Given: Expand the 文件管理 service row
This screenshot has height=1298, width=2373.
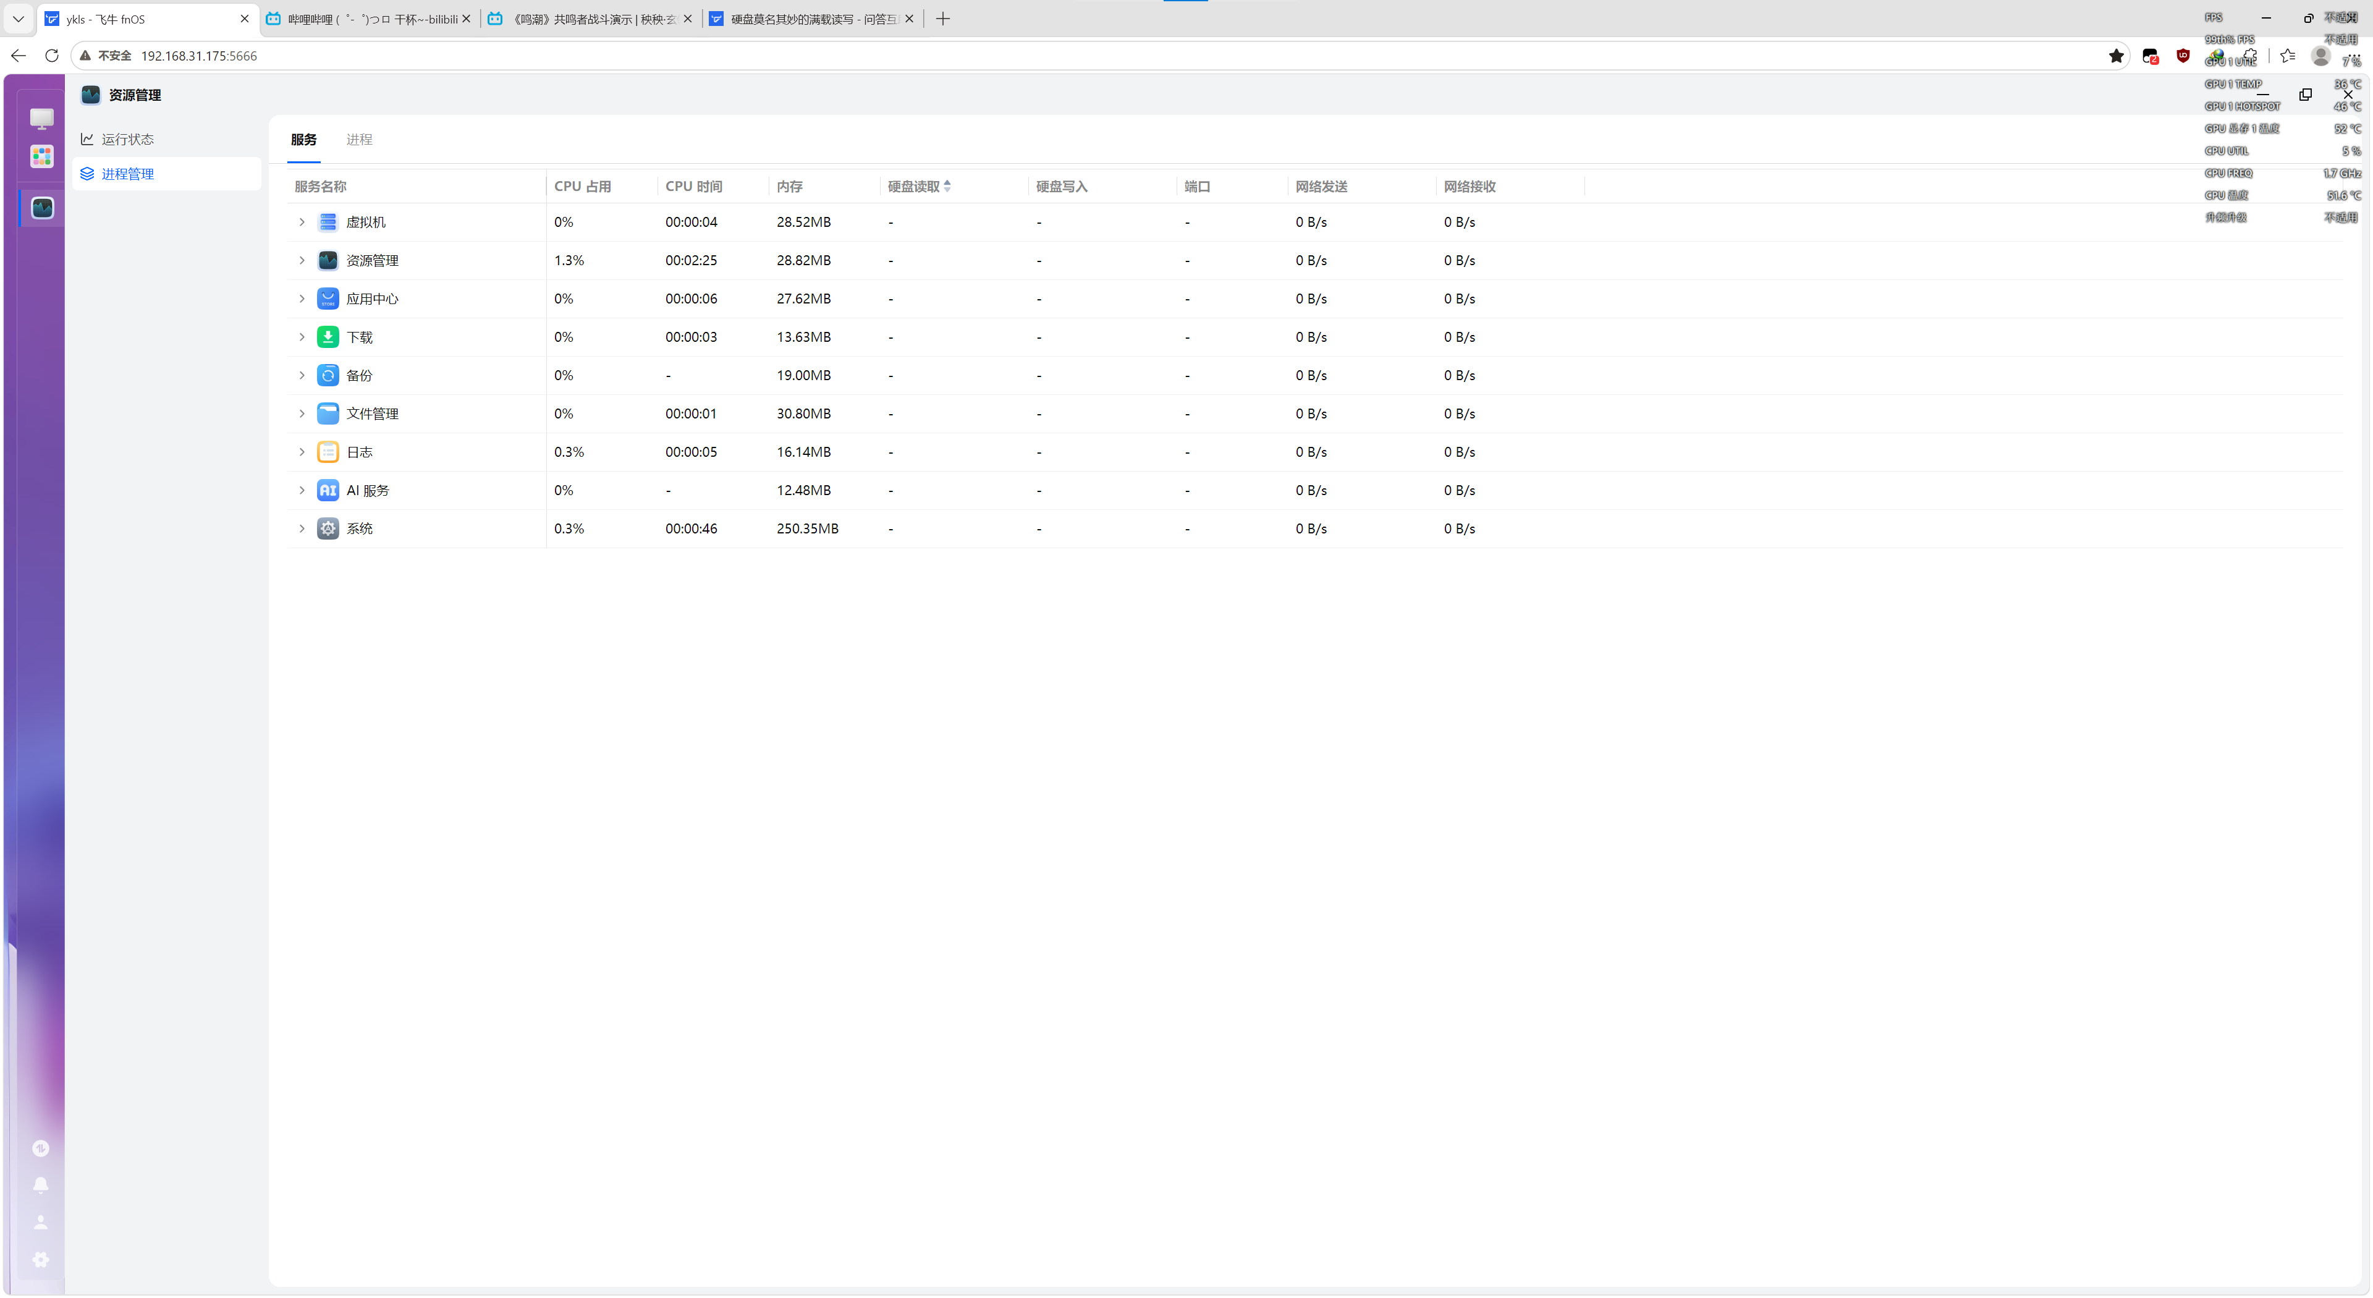Looking at the screenshot, I should (x=301, y=414).
